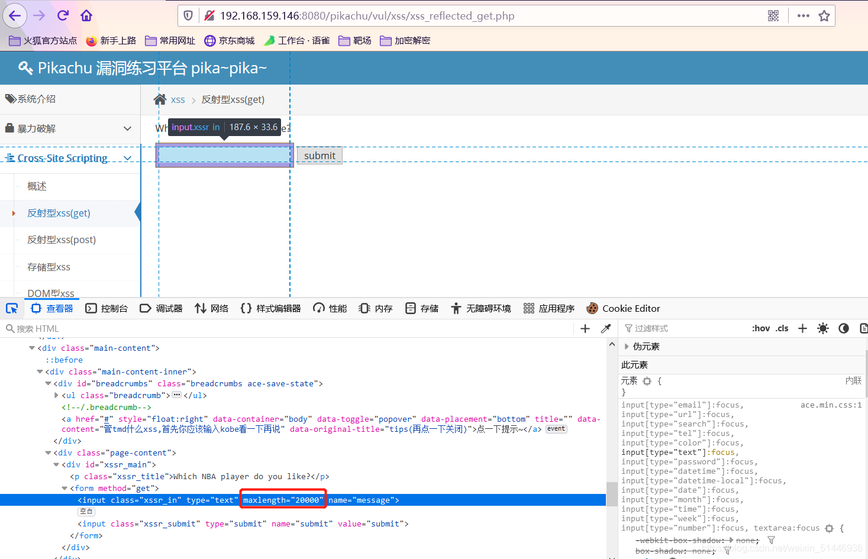
Task: Activate the element picker tool
Action: 12,308
